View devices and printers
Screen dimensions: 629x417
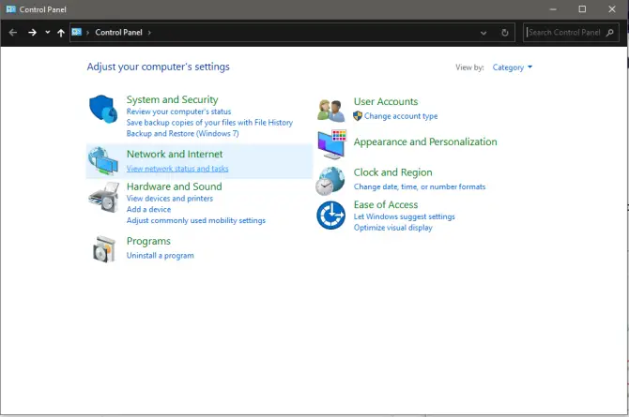tap(170, 199)
